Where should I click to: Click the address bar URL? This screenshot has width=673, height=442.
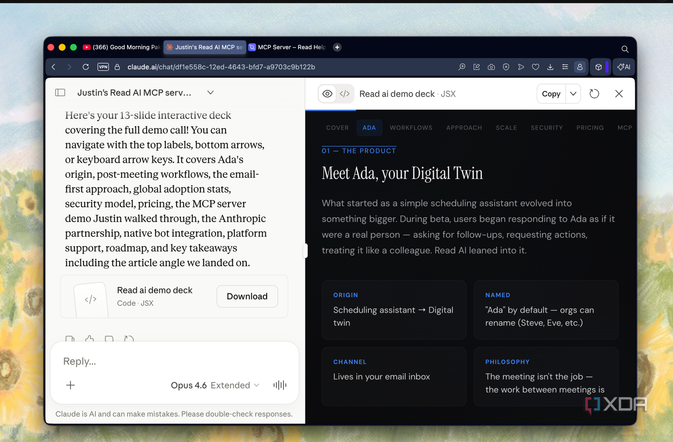pos(221,67)
